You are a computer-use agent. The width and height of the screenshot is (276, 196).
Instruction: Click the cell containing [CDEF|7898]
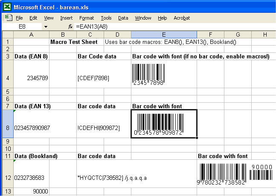pos(93,78)
